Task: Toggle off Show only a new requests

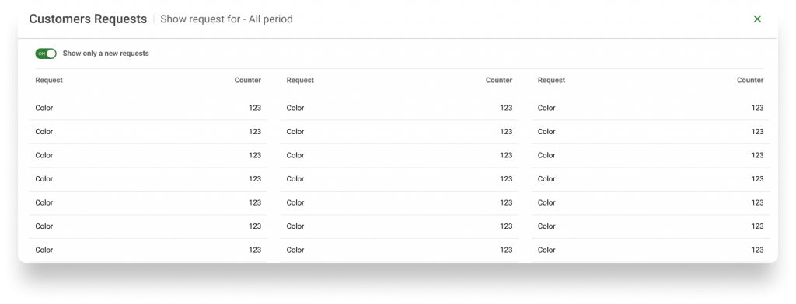Action: tap(46, 54)
